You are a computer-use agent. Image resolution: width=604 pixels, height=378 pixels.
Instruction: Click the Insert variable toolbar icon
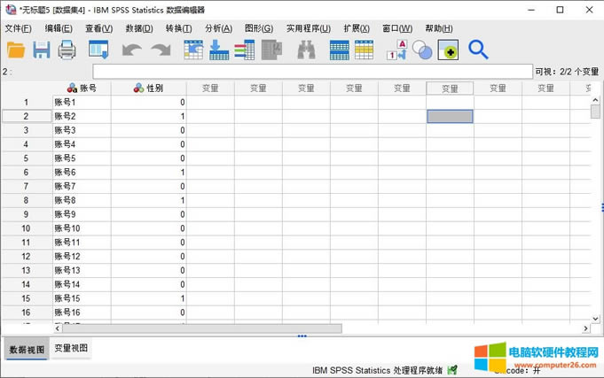coord(364,50)
